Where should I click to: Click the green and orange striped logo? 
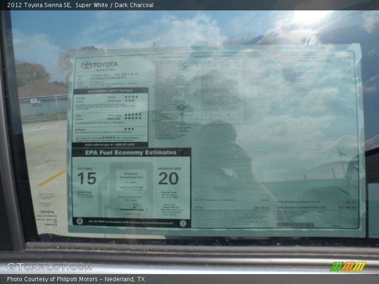348,266
